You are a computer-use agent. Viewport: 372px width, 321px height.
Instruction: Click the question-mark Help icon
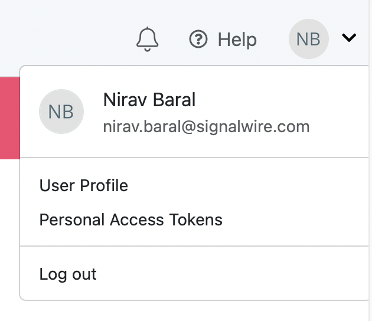click(198, 40)
